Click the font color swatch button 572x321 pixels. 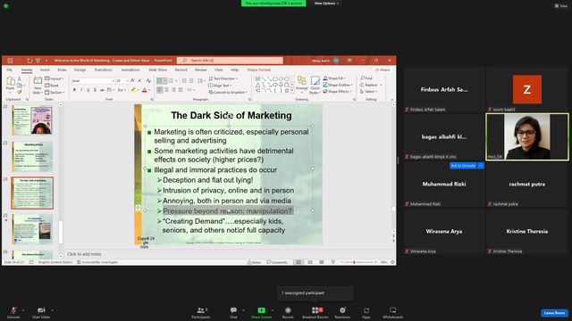click(145, 90)
